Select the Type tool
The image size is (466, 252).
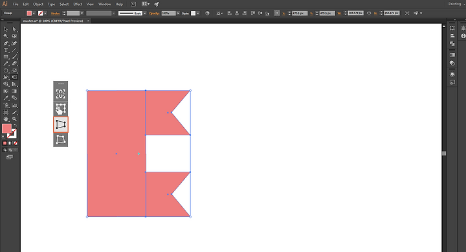coord(6,50)
